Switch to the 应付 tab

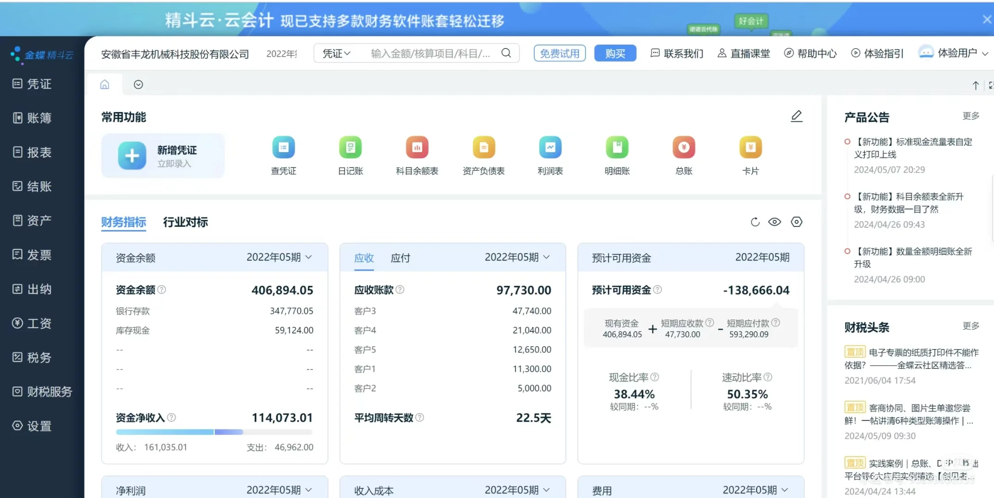[x=400, y=258]
